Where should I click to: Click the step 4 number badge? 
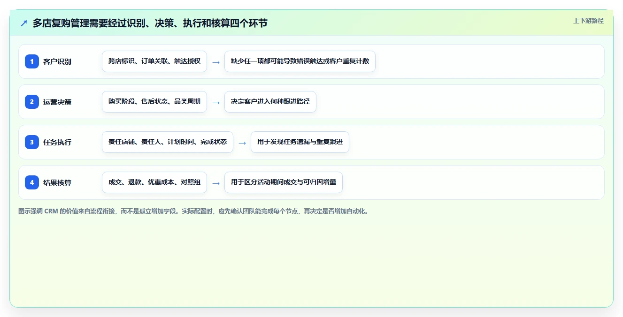tap(32, 182)
